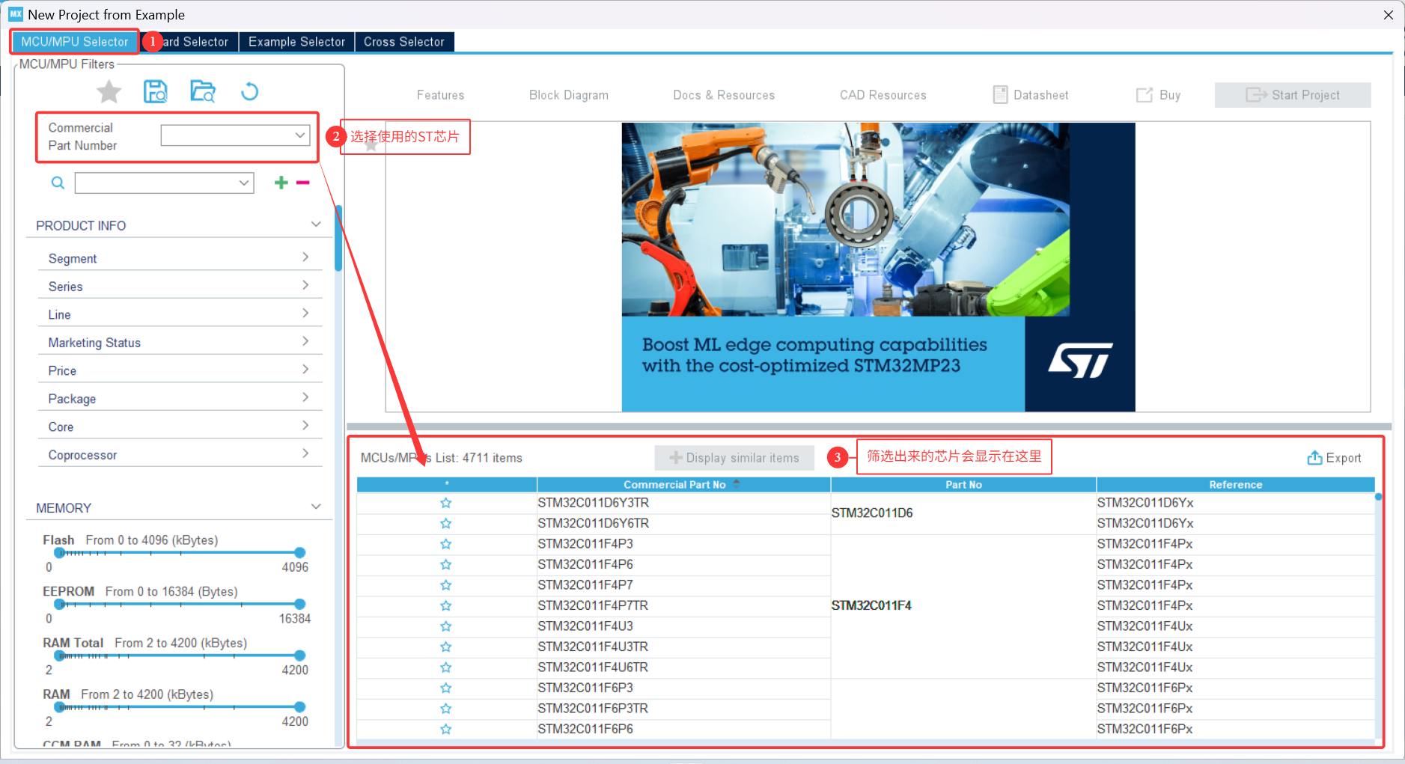Open the Block Diagram tab

click(569, 95)
